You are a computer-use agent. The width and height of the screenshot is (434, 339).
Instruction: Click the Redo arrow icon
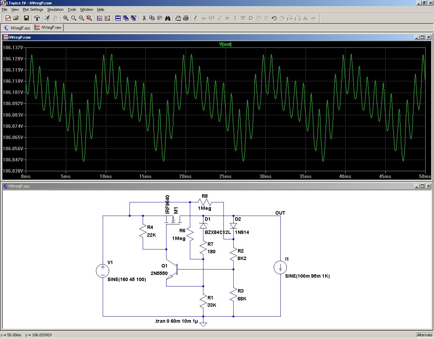click(x=282, y=18)
